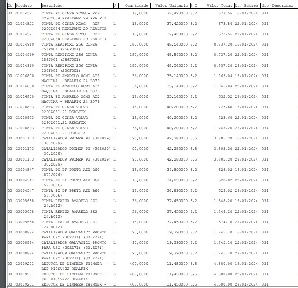Click the Nro column header

265,6
